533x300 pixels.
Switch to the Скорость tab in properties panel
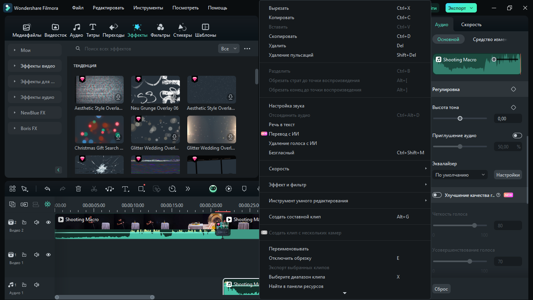click(471, 25)
